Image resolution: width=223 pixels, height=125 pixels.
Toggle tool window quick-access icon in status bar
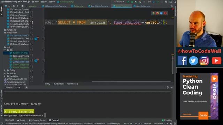tap(2, 124)
